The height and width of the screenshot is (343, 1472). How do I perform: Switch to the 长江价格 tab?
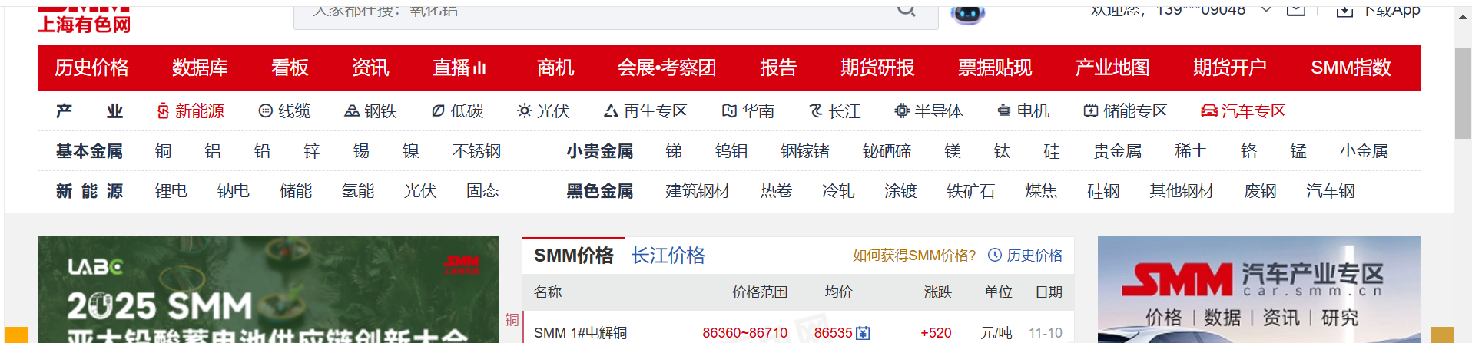(668, 256)
